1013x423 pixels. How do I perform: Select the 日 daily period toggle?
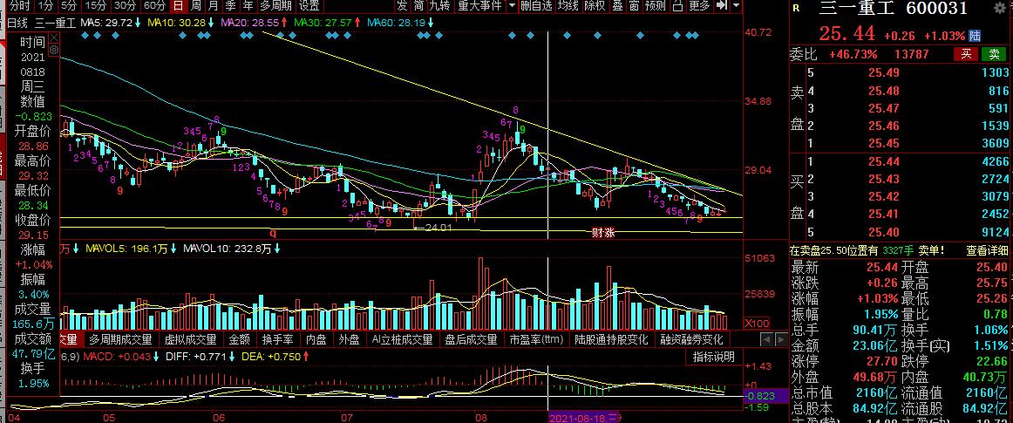point(179,6)
